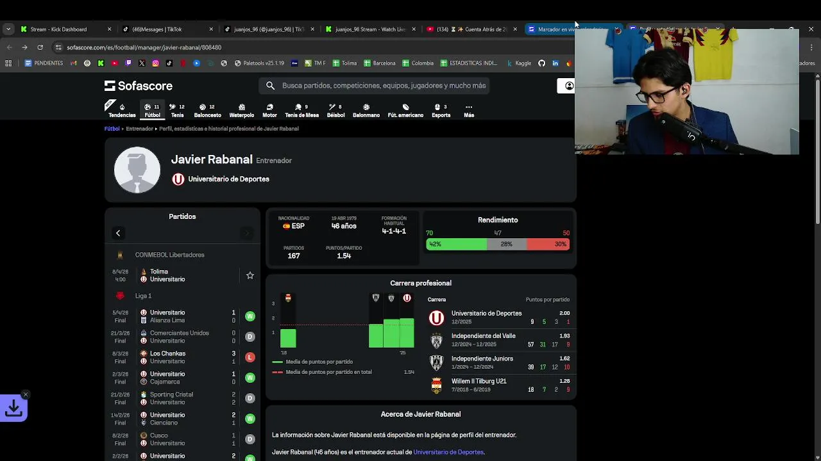821x461 pixels.
Task: Open the Paletools v25.1.19 bookmark
Action: pos(259,63)
